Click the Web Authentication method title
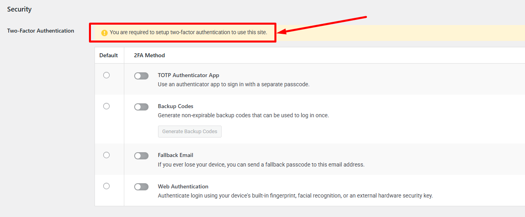Image resolution: width=525 pixels, height=217 pixels. point(183,186)
